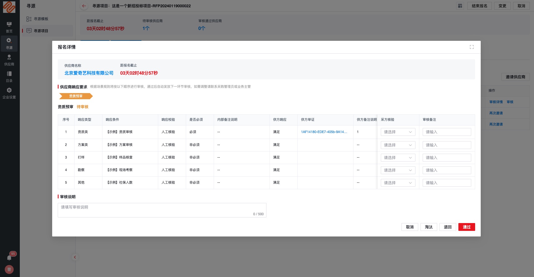
Task: Click 淘汰 eliminate button
Action: click(x=429, y=227)
